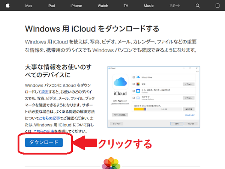Click the iCloud storage usage bar
The width and height of the screenshot is (225, 169).
(x=158, y=109)
